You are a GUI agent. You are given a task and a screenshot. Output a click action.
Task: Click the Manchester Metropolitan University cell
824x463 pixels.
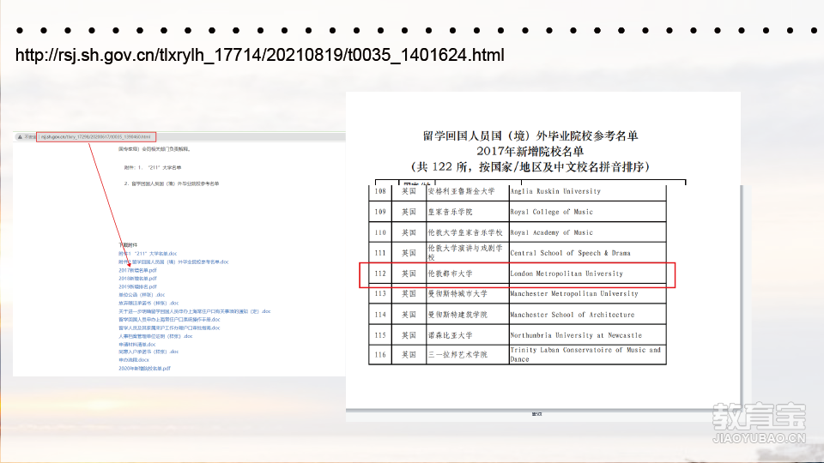coord(587,294)
